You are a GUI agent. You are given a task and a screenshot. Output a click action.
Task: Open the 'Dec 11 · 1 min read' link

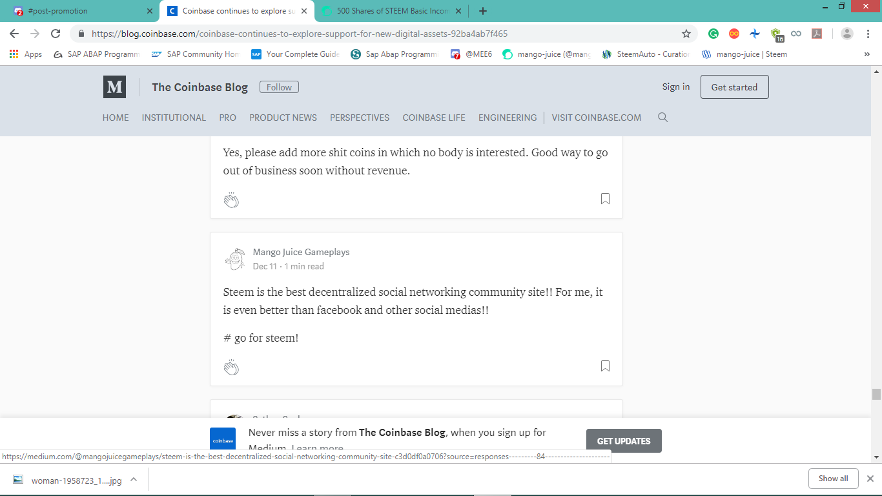pos(289,266)
